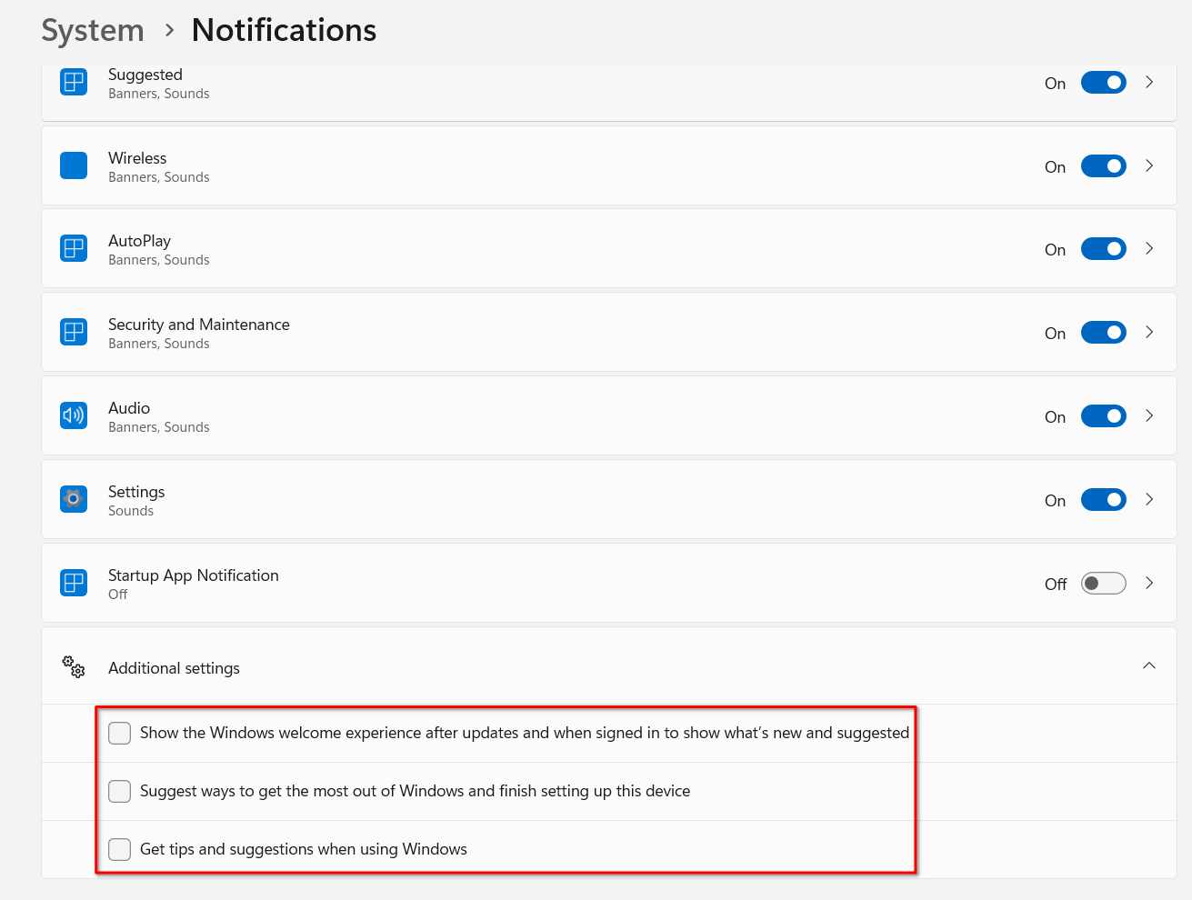The height and width of the screenshot is (900, 1192).
Task: Click the Suggested app icon
Action: pyautogui.click(x=74, y=83)
